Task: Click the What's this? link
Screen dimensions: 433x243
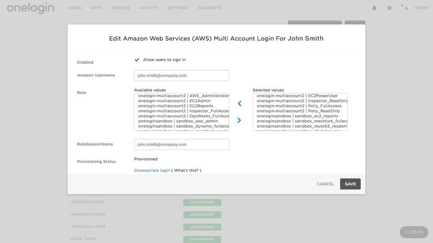Action: [187, 171]
